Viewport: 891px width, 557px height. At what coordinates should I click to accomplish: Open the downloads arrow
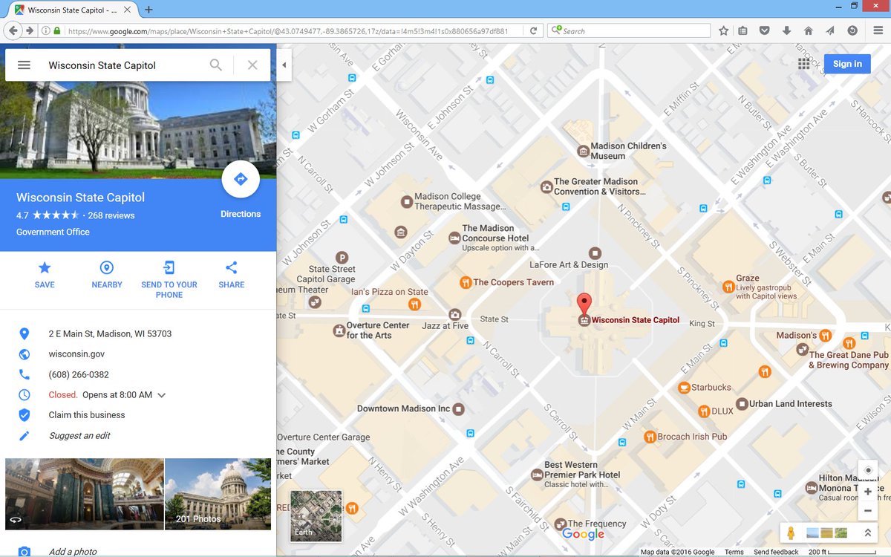pos(786,30)
